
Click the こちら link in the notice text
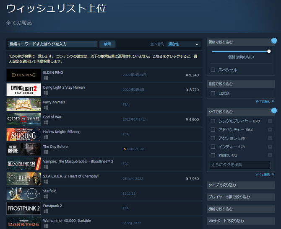pos(157,55)
